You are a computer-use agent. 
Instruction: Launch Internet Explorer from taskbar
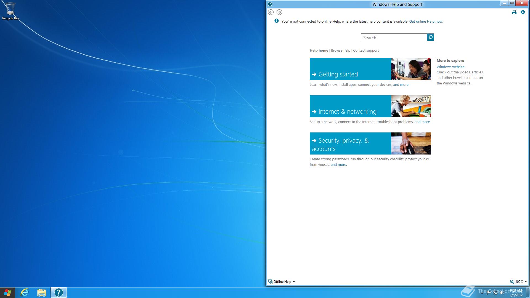click(25, 292)
